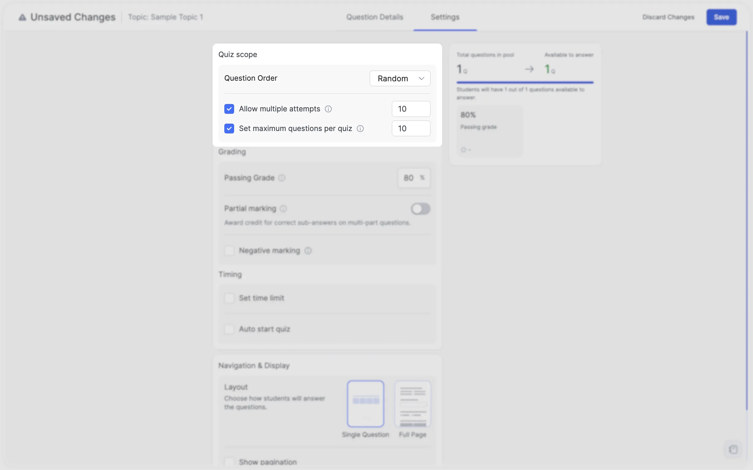The image size is (753, 470).
Task: Check the Negative marking checkbox
Action: [229, 251]
